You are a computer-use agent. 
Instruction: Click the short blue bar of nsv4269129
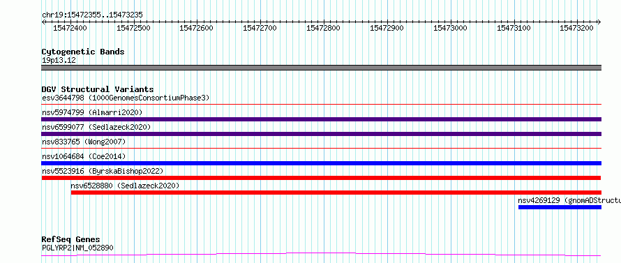click(560, 207)
